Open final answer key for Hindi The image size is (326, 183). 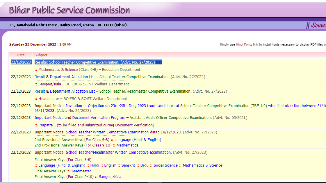(94, 165)
